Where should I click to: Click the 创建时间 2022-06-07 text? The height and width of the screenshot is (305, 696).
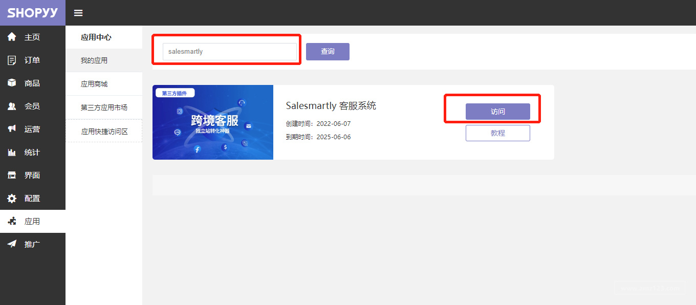318,124
